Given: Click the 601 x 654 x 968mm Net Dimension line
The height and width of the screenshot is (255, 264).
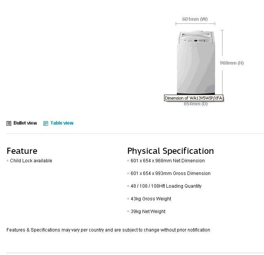Looking at the screenshot, I should (x=168, y=161).
